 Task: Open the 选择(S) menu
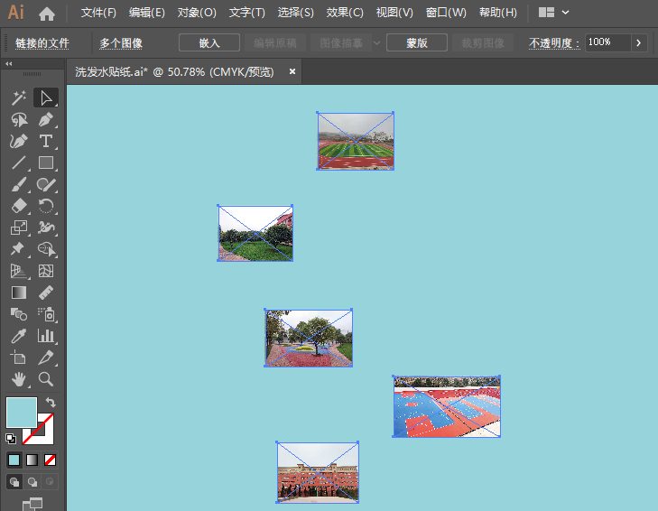coord(295,13)
